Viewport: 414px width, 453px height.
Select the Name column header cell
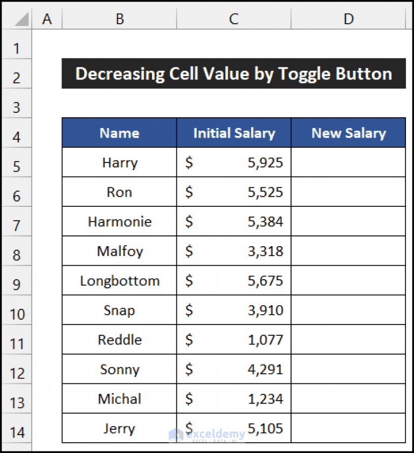119,133
